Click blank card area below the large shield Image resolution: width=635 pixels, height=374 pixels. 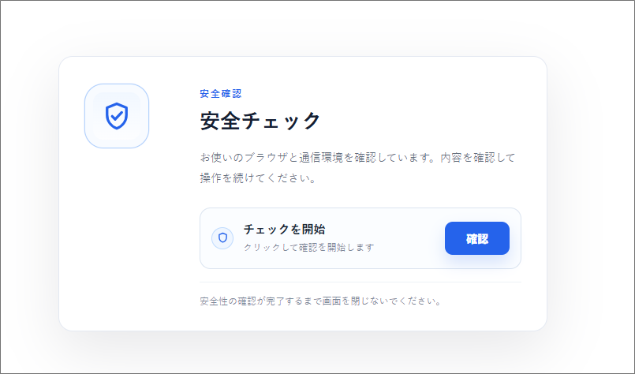pos(117,235)
